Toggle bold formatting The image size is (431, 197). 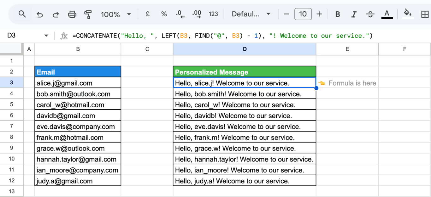pyautogui.click(x=337, y=14)
